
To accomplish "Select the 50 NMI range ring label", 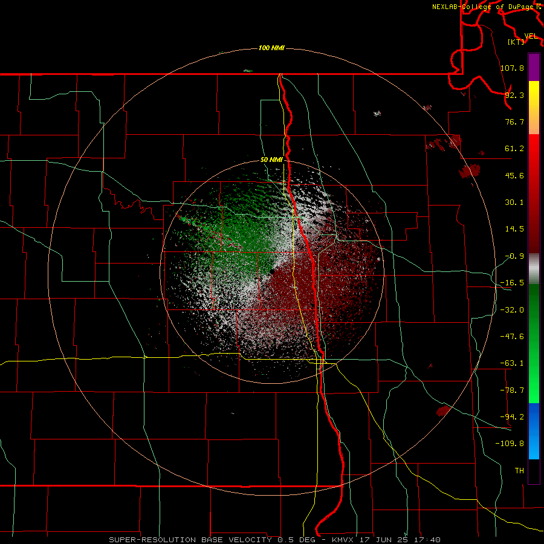I will click(271, 160).
